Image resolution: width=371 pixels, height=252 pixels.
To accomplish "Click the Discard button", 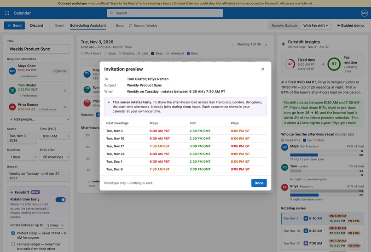I will click(x=37, y=25).
